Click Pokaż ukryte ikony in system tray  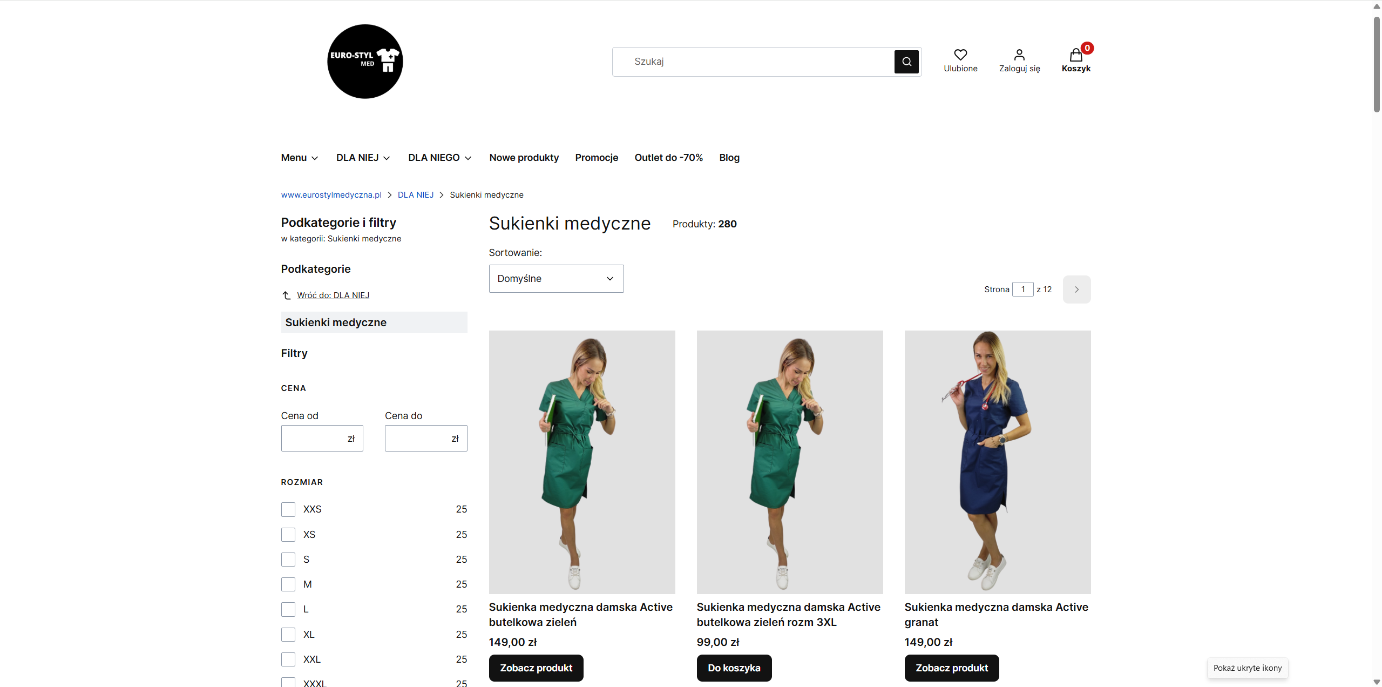1247,668
